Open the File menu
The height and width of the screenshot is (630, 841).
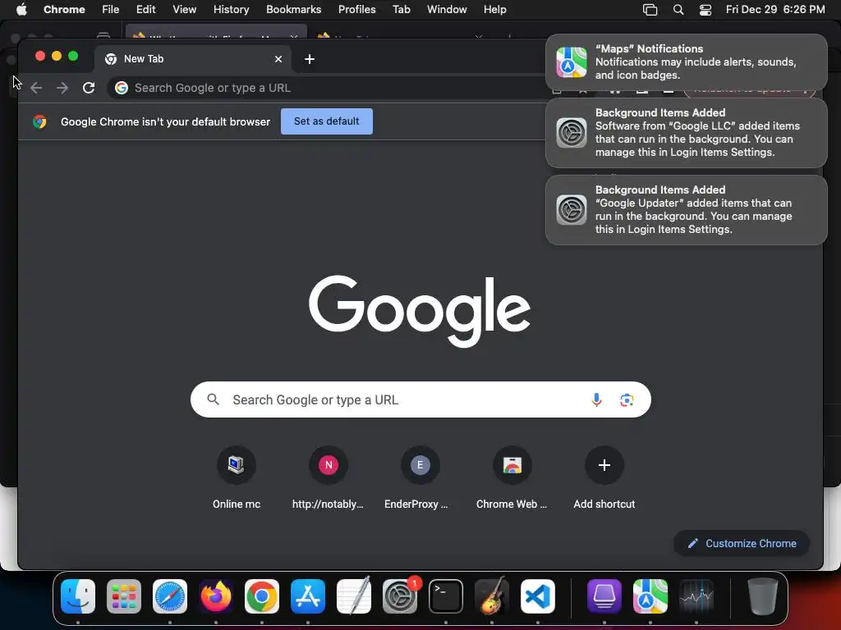[111, 10]
